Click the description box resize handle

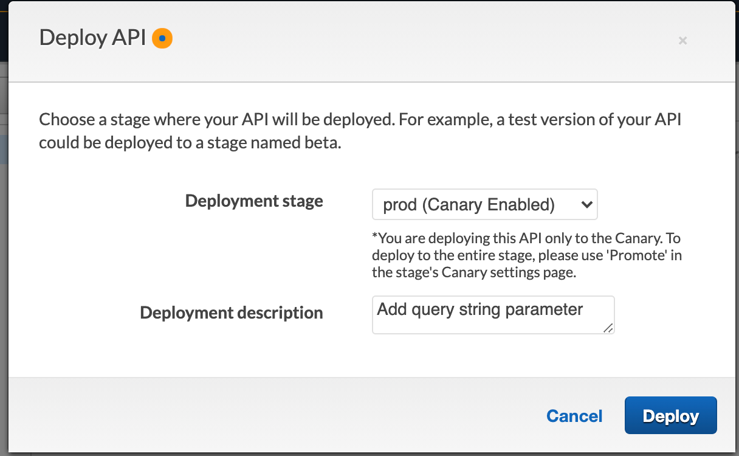pos(608,328)
